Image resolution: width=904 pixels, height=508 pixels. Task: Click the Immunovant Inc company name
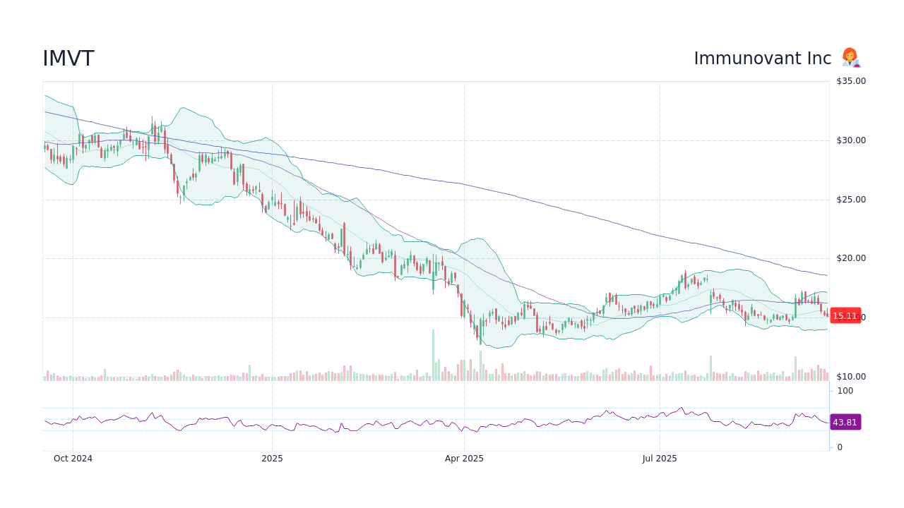coord(762,58)
